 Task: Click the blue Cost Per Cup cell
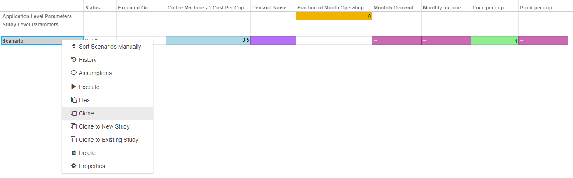(x=208, y=40)
